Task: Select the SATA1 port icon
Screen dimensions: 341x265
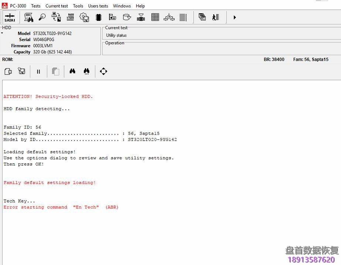Action: tap(10, 17)
